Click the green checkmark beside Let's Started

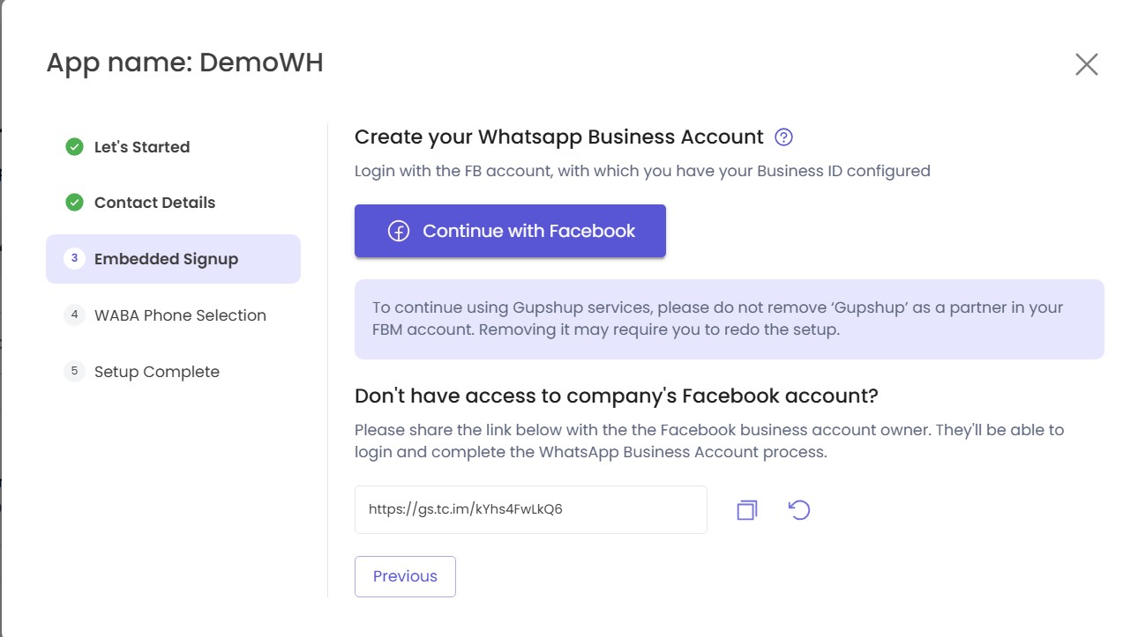(x=74, y=147)
